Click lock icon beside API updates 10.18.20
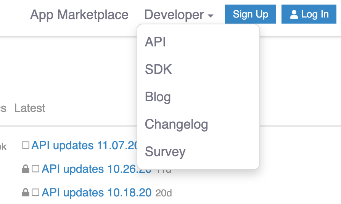The image size is (341, 204). click(x=26, y=193)
